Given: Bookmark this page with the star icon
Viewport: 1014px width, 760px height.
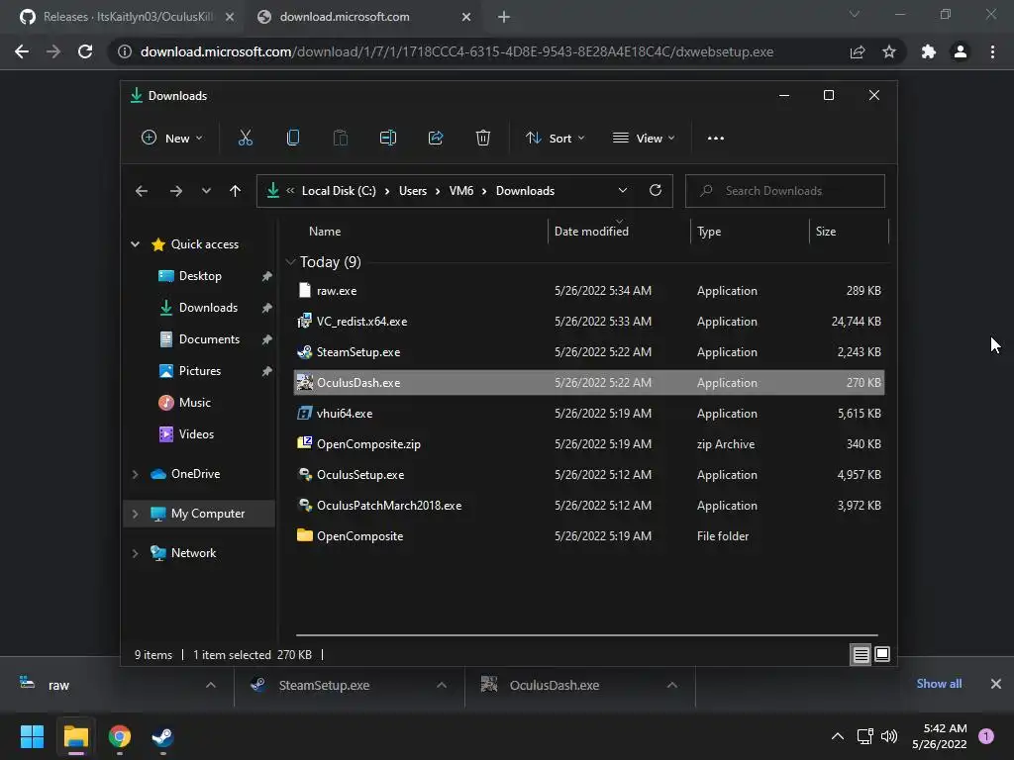Looking at the screenshot, I should pos(889,51).
